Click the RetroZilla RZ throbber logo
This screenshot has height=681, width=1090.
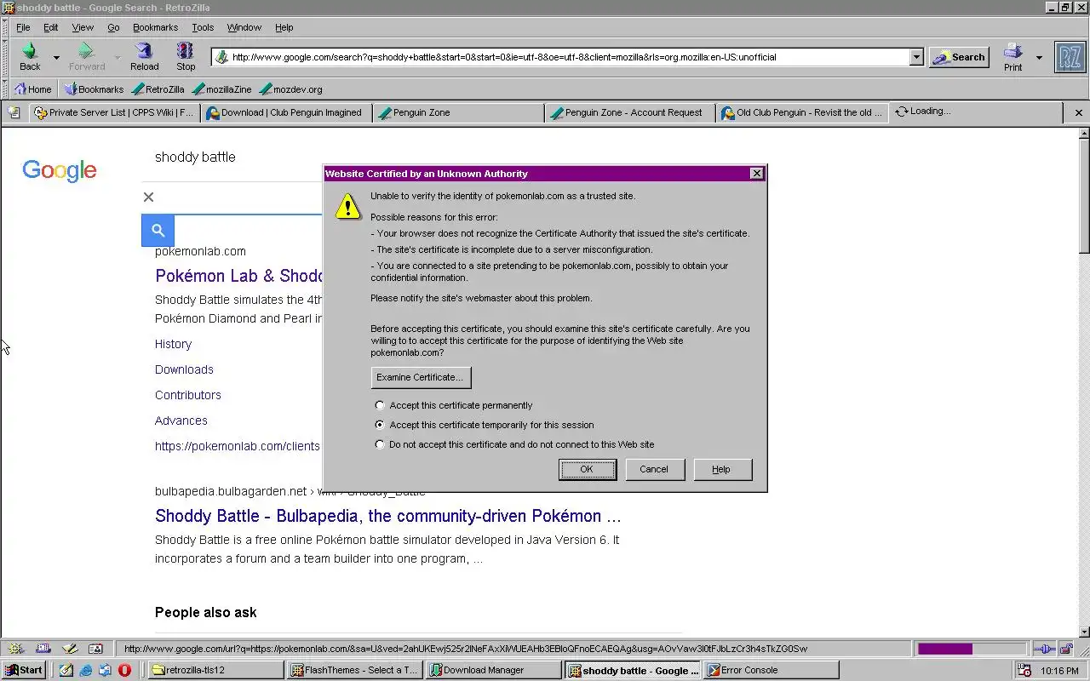coord(1070,57)
